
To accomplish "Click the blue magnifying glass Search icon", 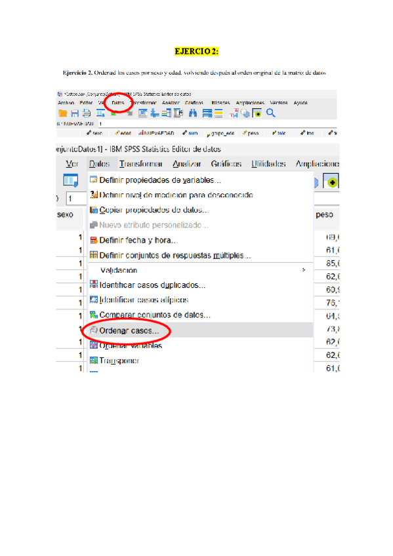I will coord(271,113).
